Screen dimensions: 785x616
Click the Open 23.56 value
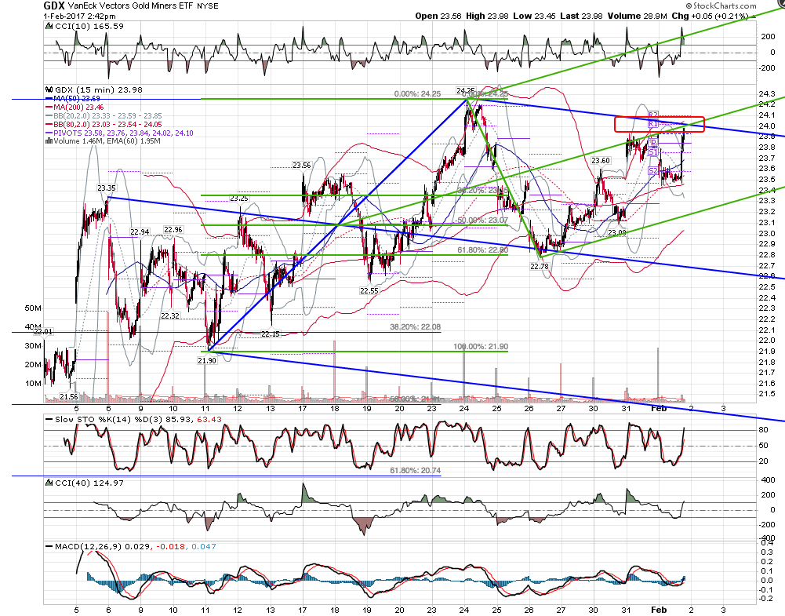(x=438, y=16)
